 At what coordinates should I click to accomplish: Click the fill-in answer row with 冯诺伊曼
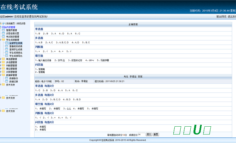(x=133, y=60)
